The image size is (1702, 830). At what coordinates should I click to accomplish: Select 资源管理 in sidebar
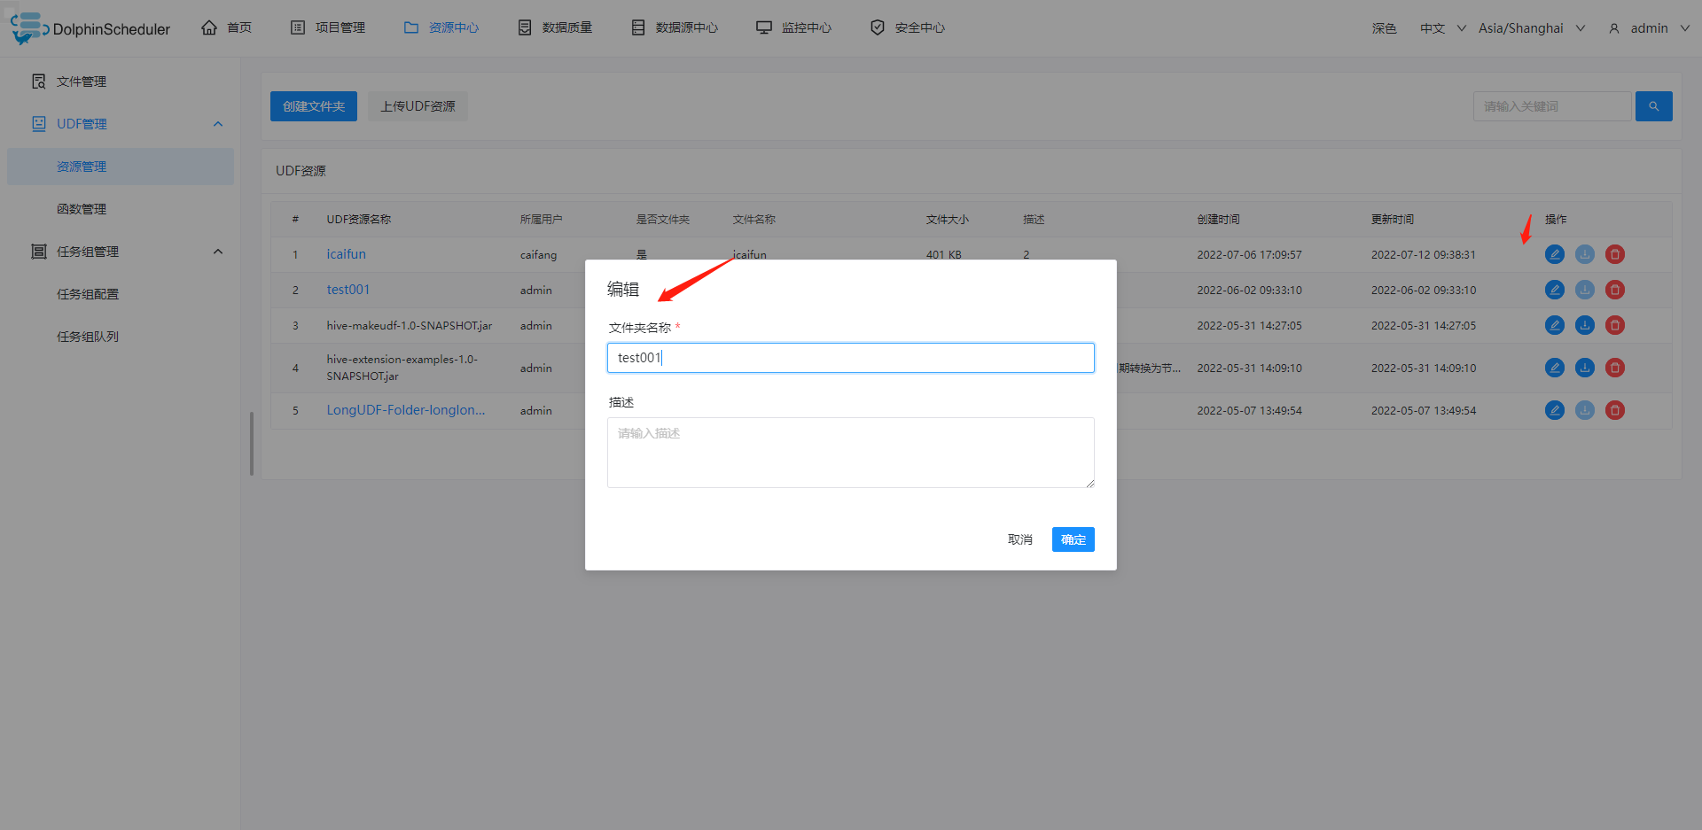coord(121,167)
